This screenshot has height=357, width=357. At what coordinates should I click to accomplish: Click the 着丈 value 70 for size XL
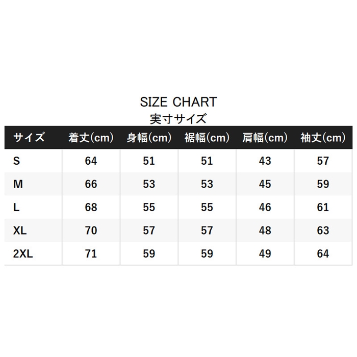pos(91,231)
